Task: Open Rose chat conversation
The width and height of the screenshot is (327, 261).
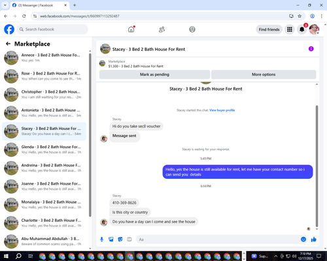Action: click(44, 76)
